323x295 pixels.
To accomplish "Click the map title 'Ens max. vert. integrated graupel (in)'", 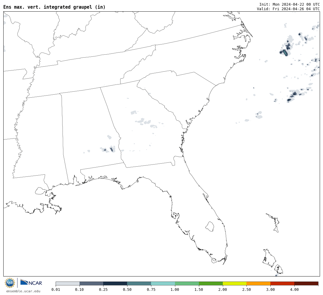I will 54,7.
